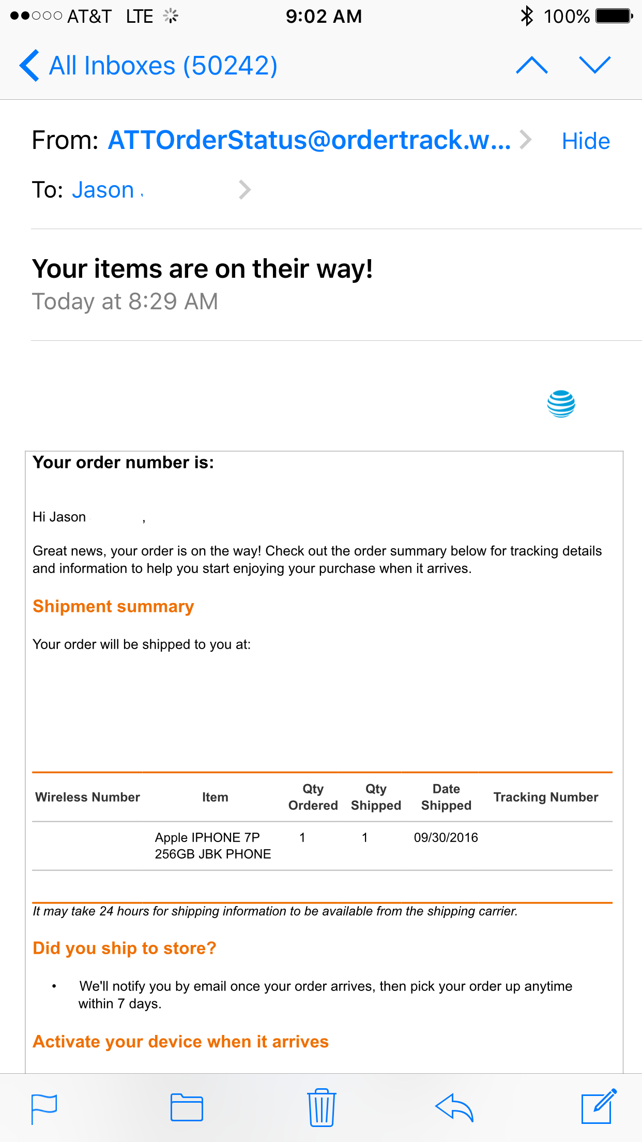Tap the Apple IPHONE 7P item row
The image size is (642, 1142).
coord(322,846)
